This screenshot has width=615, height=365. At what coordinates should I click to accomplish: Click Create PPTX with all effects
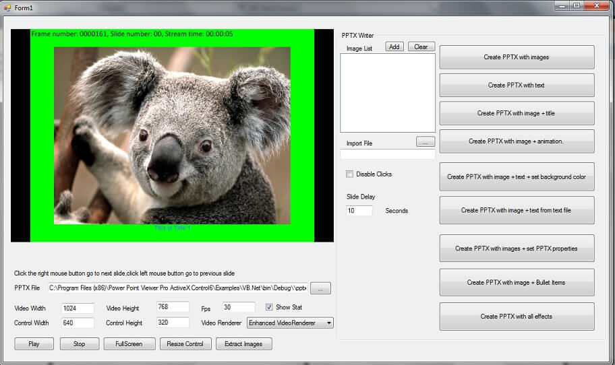point(517,317)
